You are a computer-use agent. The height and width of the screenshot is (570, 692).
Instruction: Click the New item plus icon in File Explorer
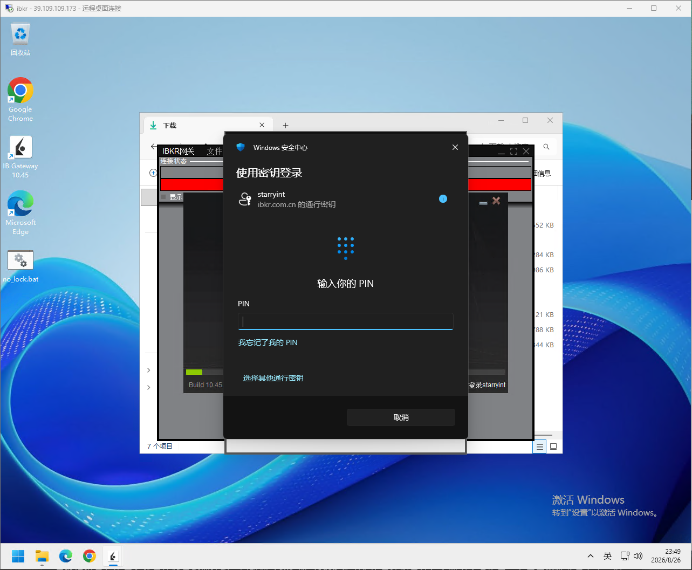click(x=153, y=173)
